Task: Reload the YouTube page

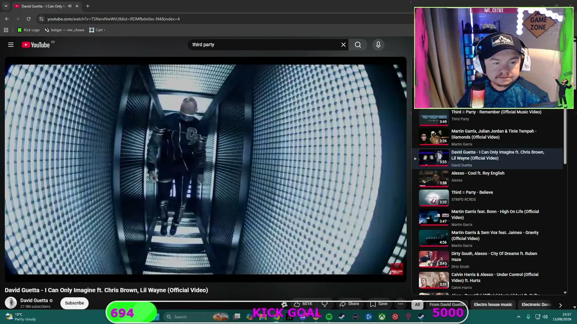Action: tap(28, 19)
